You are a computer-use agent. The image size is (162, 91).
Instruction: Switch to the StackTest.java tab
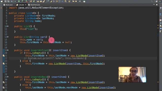click(x=34, y=5)
